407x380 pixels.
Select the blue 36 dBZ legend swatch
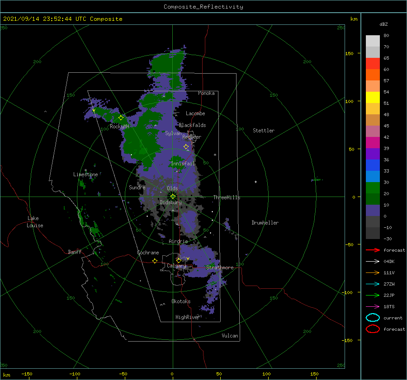373,165
